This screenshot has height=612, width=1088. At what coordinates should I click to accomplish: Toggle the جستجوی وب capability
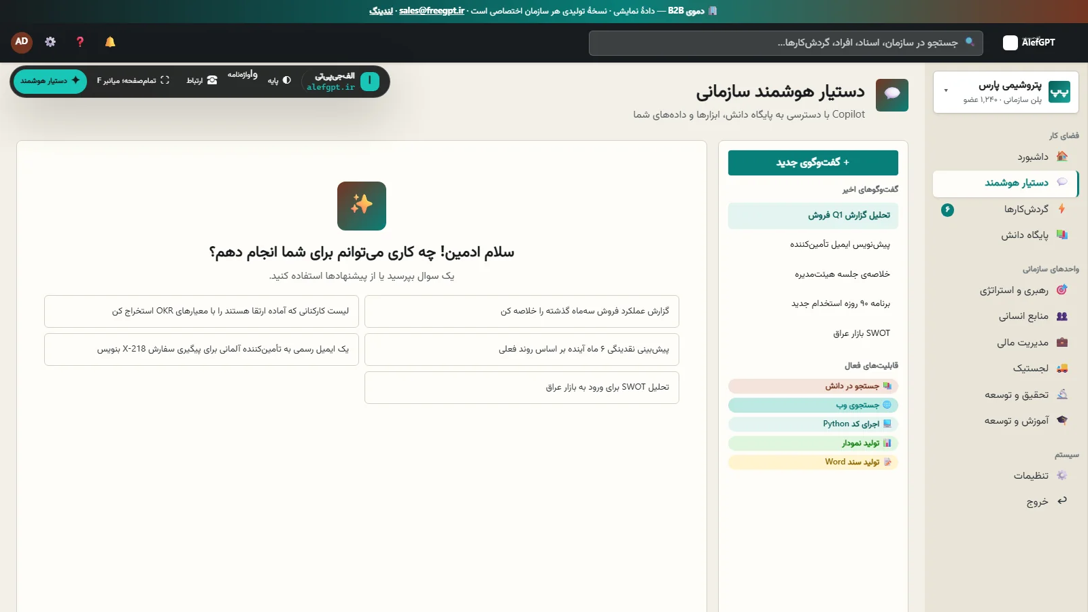coord(813,405)
